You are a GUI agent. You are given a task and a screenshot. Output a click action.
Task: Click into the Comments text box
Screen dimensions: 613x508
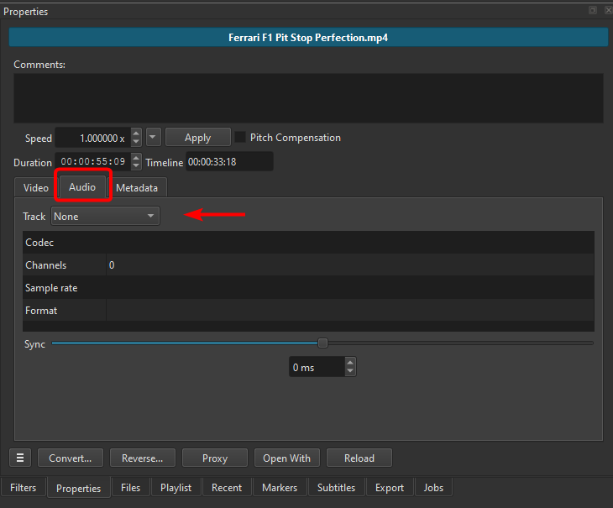pos(307,98)
